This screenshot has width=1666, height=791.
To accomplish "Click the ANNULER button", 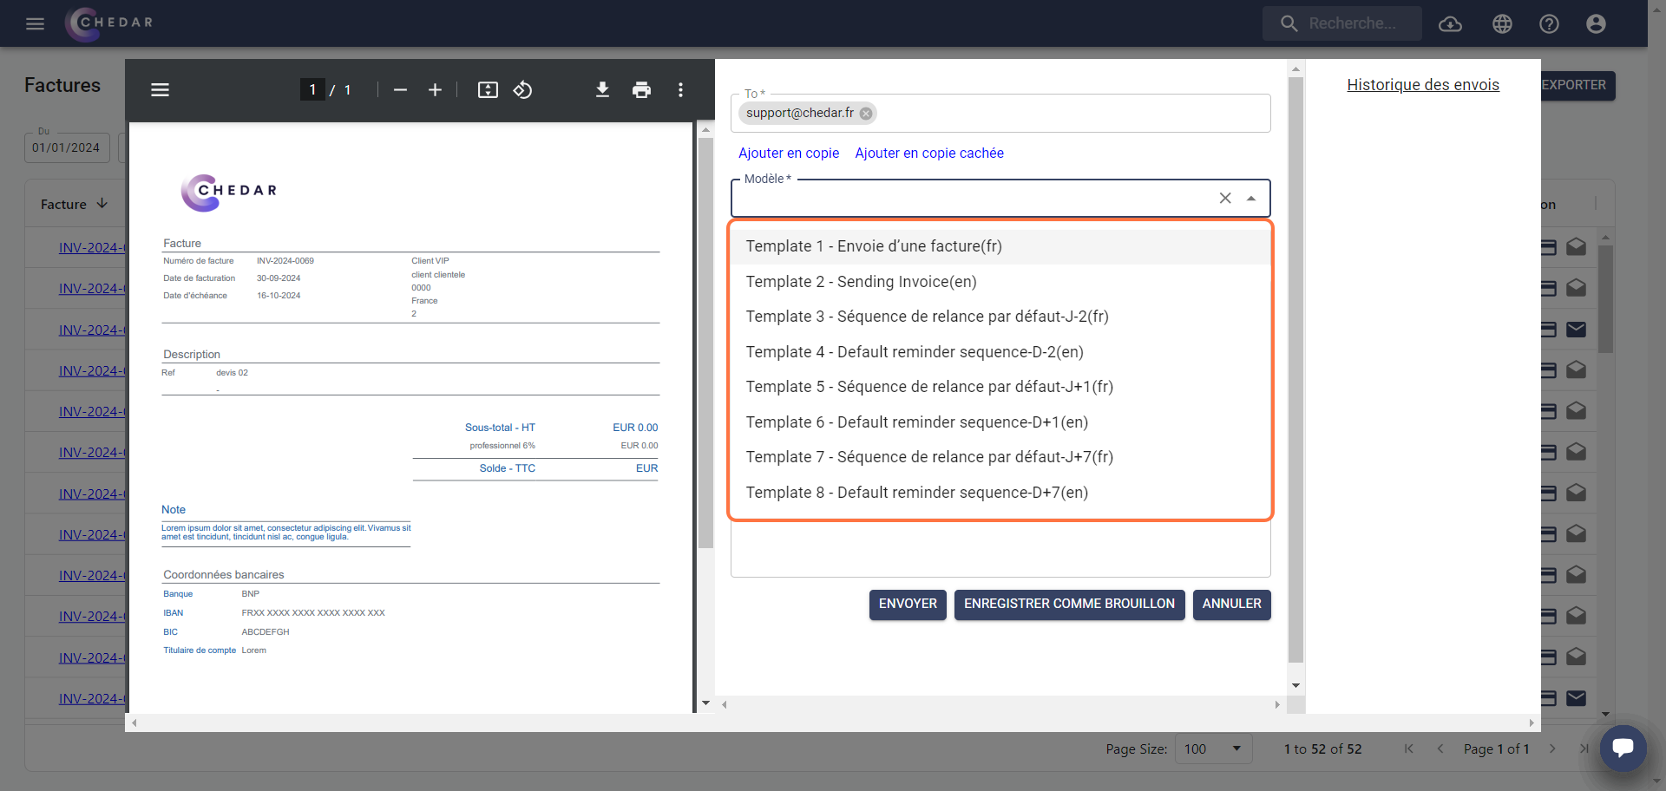I will point(1232,605).
